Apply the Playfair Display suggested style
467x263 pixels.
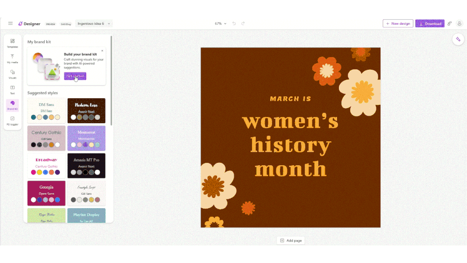click(x=86, y=215)
